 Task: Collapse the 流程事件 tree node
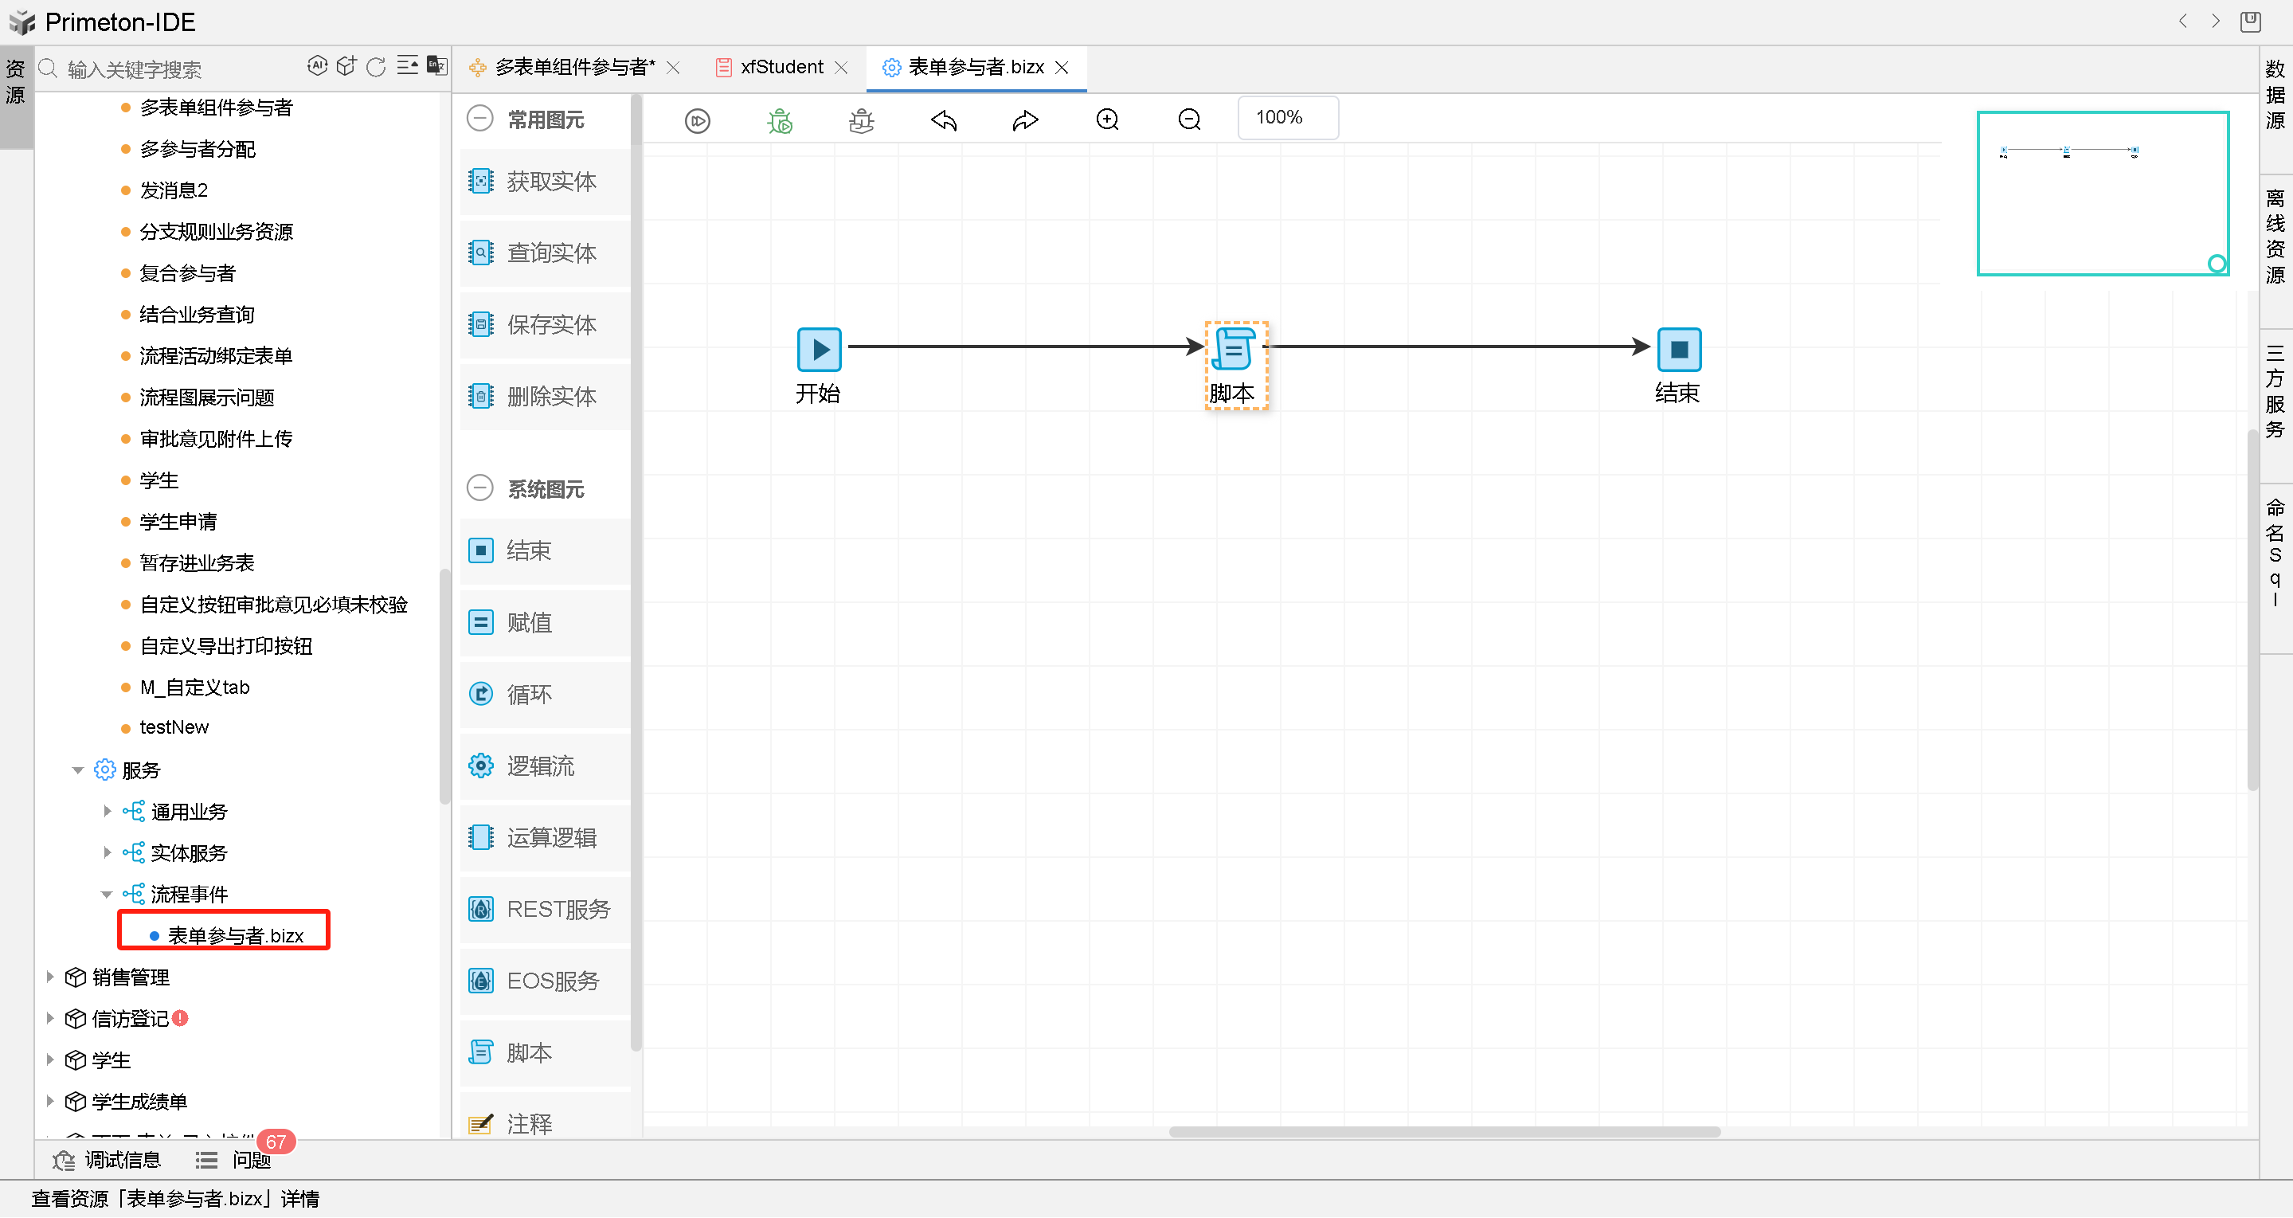(x=107, y=894)
